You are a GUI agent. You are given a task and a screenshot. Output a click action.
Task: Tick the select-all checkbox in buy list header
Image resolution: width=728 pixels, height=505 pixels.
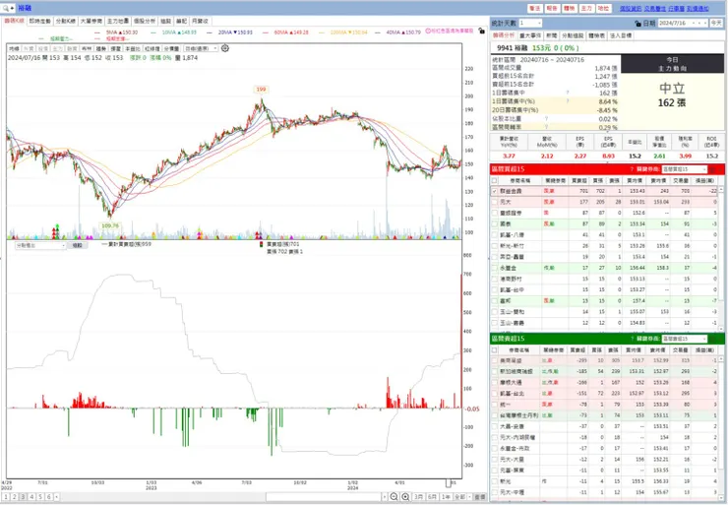click(495, 181)
